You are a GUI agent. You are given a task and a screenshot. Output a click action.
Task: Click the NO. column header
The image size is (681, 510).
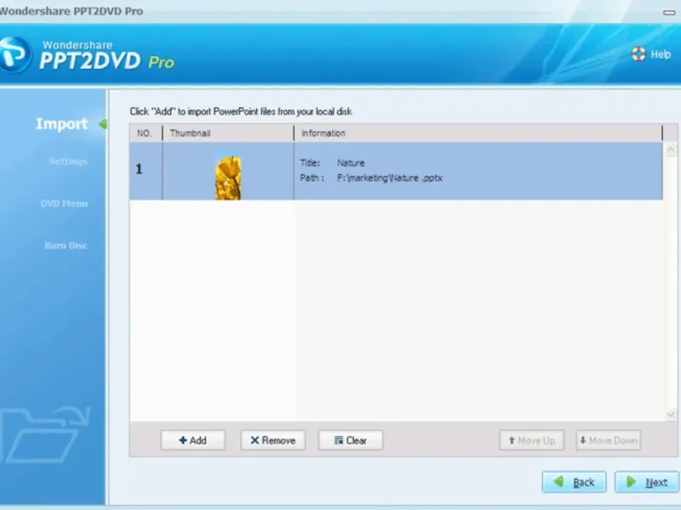pyautogui.click(x=146, y=133)
